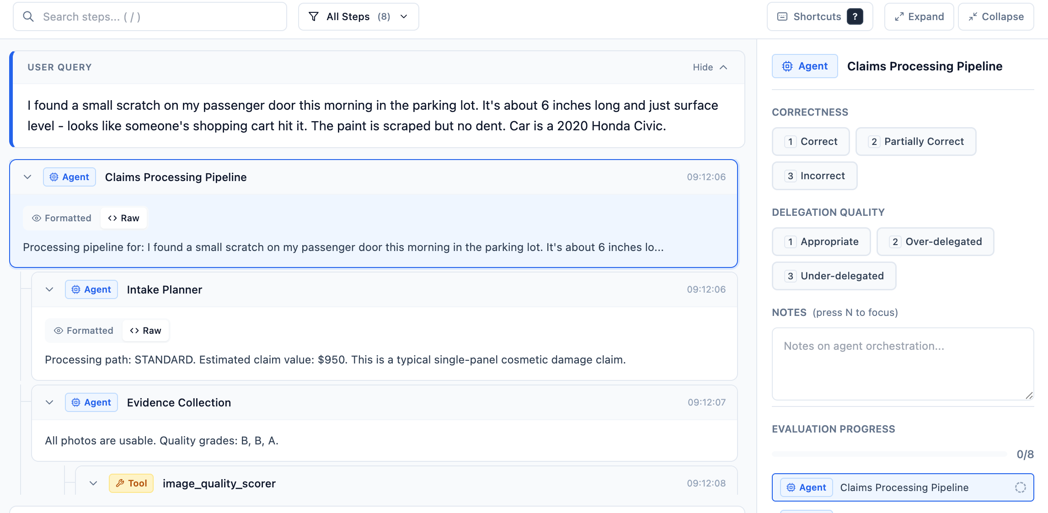The height and width of the screenshot is (513, 1048).
Task: Click the filter funnel icon beside All Steps
Action: (313, 16)
